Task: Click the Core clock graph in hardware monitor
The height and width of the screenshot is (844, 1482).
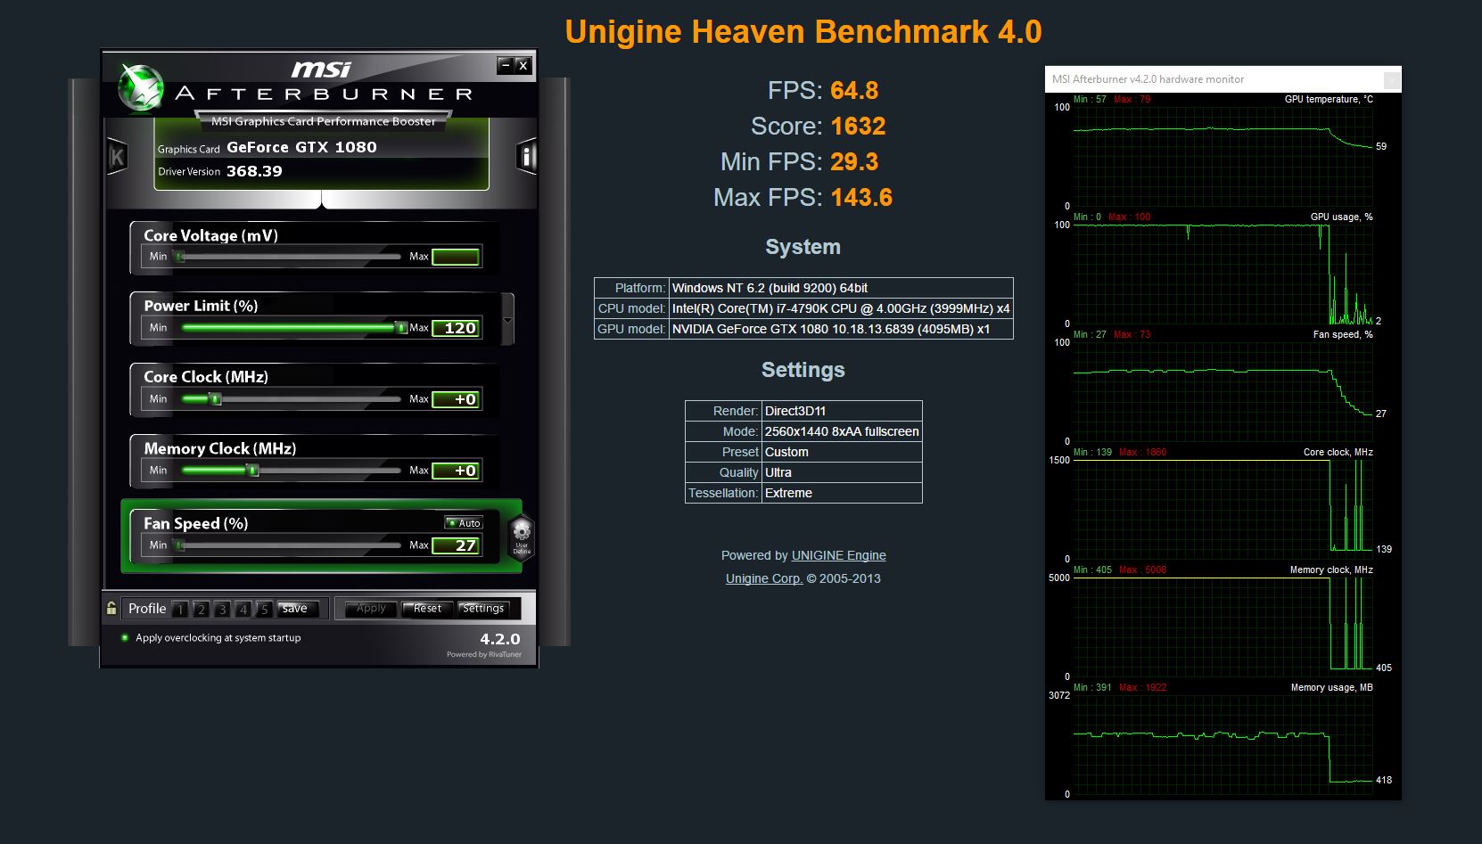Action: point(1223,510)
